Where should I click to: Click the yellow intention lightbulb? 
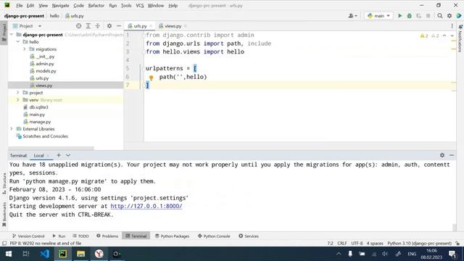point(152,78)
